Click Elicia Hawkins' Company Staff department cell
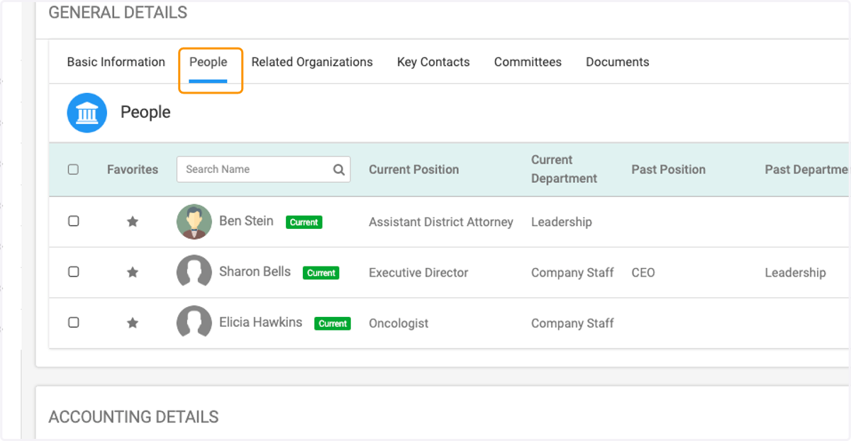Image resolution: width=851 pixels, height=441 pixels. (x=572, y=323)
